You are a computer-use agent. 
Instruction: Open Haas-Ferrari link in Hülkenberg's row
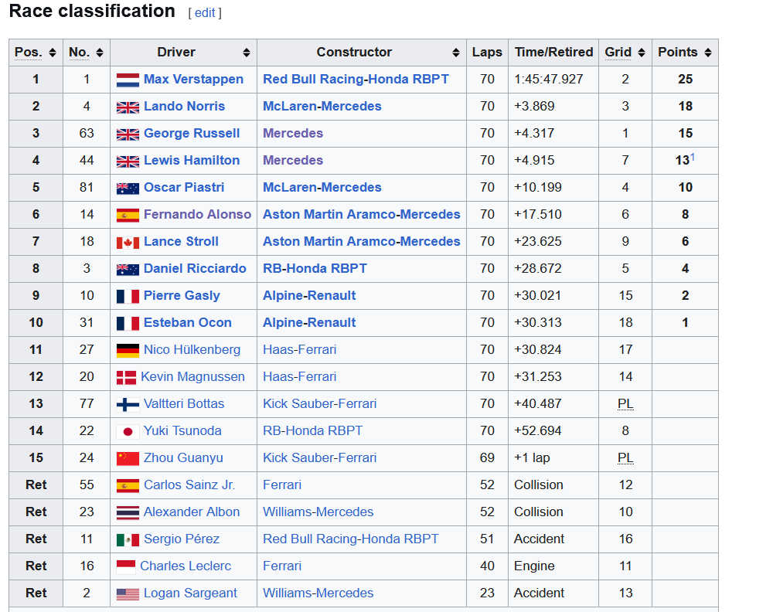point(299,350)
